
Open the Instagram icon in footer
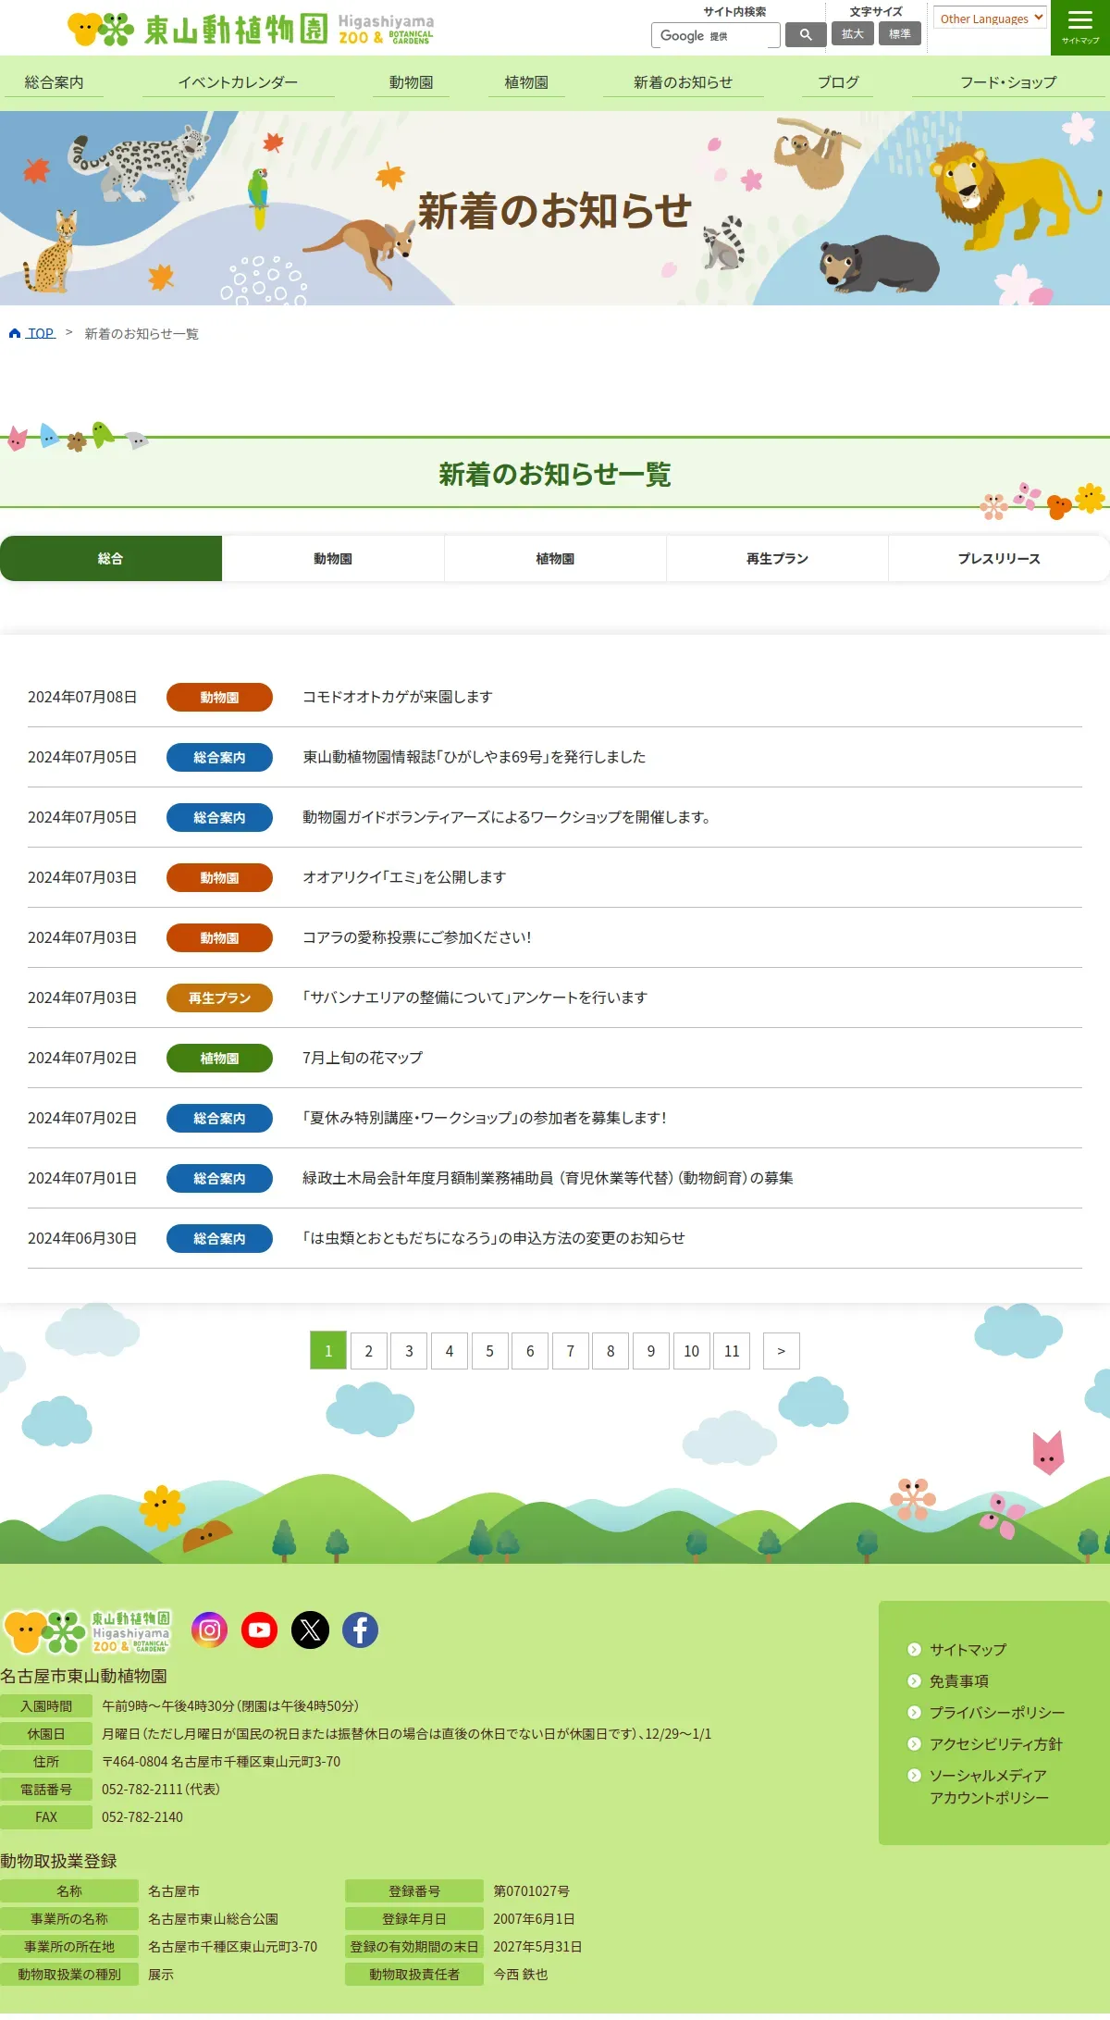(x=210, y=1630)
